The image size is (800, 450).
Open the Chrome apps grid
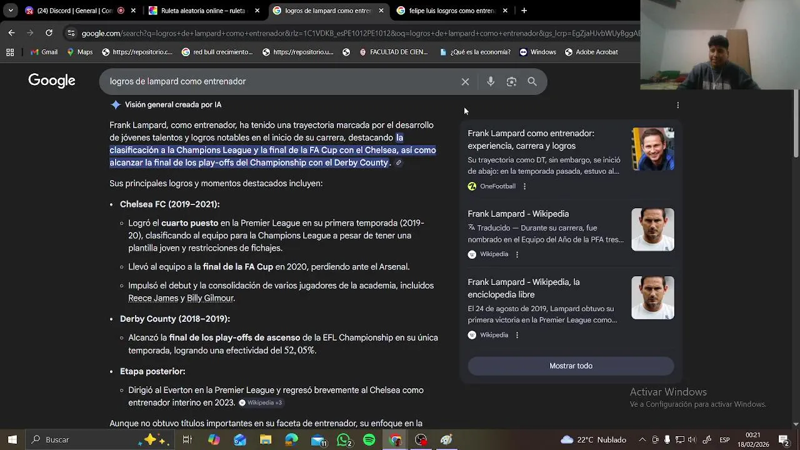point(10,52)
